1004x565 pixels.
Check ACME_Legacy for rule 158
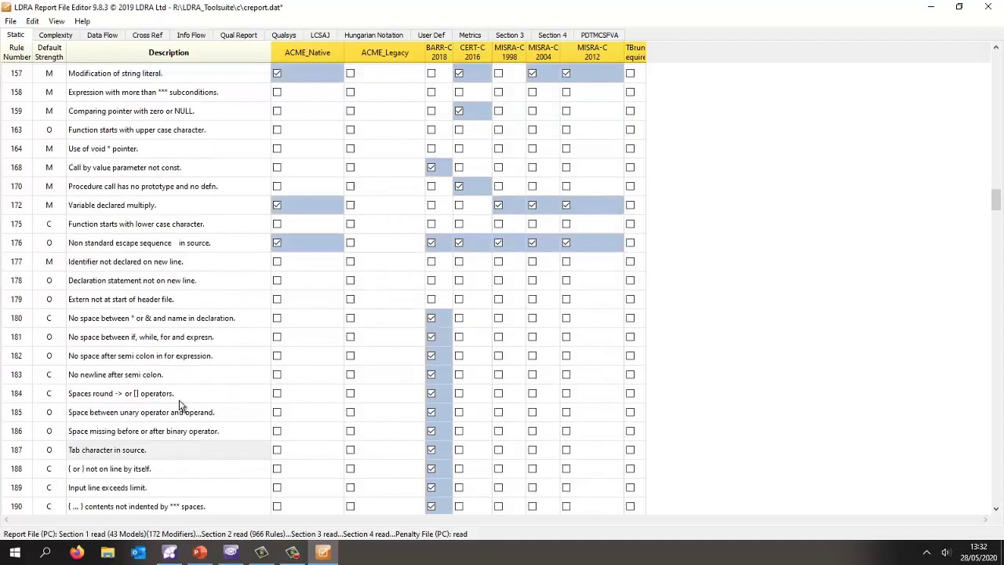click(351, 92)
